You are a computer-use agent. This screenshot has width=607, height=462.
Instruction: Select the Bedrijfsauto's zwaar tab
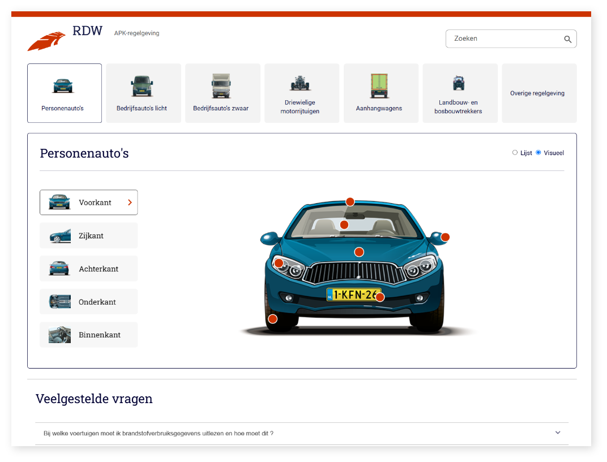(223, 93)
